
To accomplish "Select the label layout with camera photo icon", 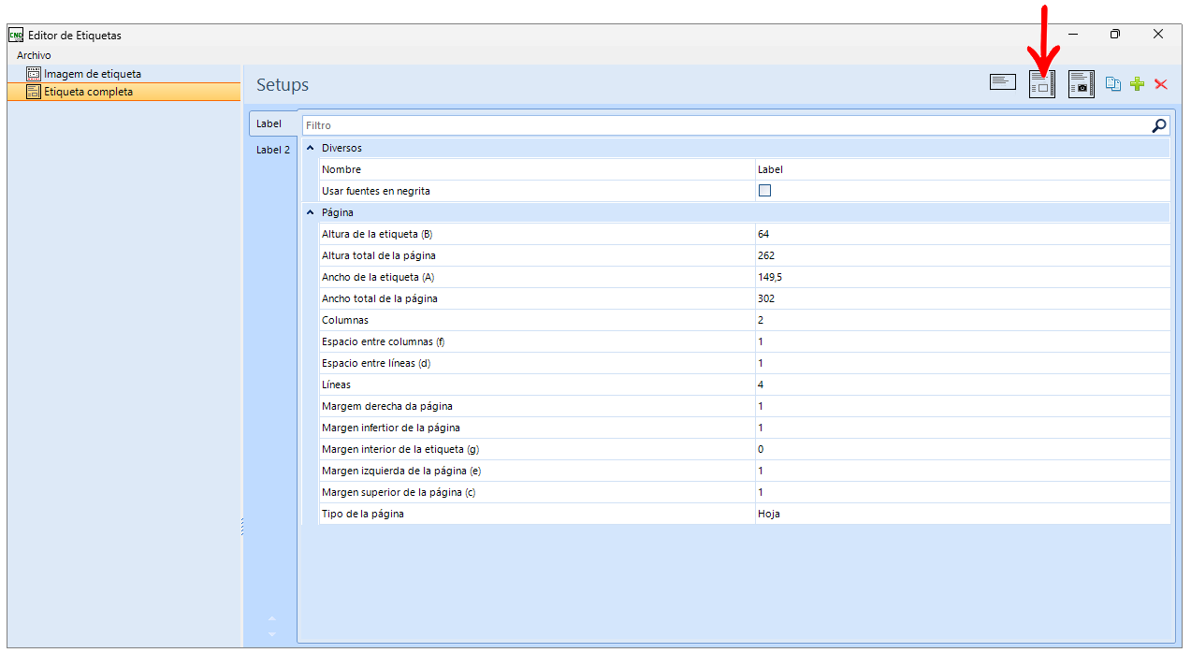I will coord(1082,84).
